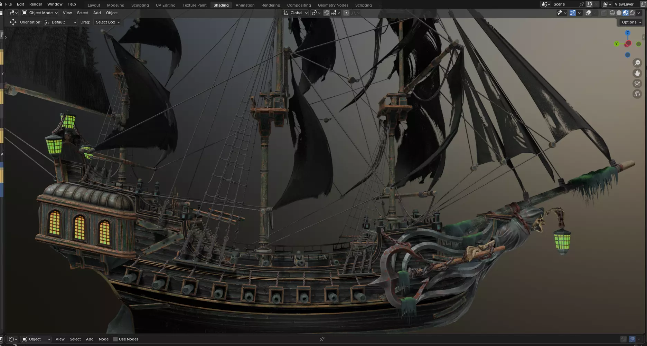Switch to solid viewport shading

619,13
